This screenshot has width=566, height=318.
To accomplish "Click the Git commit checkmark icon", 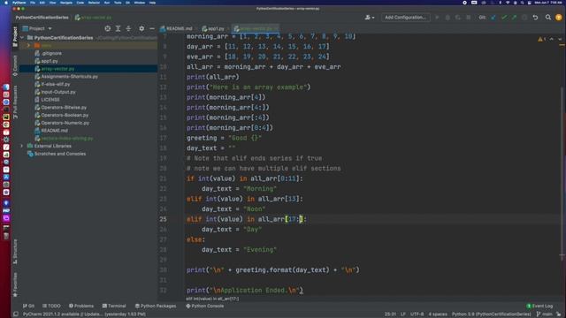I will pyautogui.click(x=504, y=18).
